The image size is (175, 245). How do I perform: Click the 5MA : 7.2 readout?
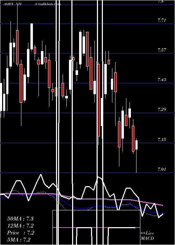[19, 239]
